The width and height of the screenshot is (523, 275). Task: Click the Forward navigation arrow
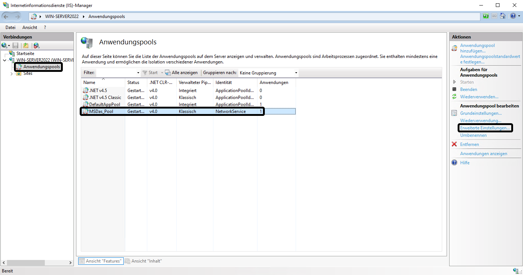tap(18, 16)
